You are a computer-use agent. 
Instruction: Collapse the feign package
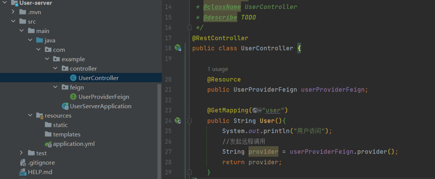(x=55, y=87)
